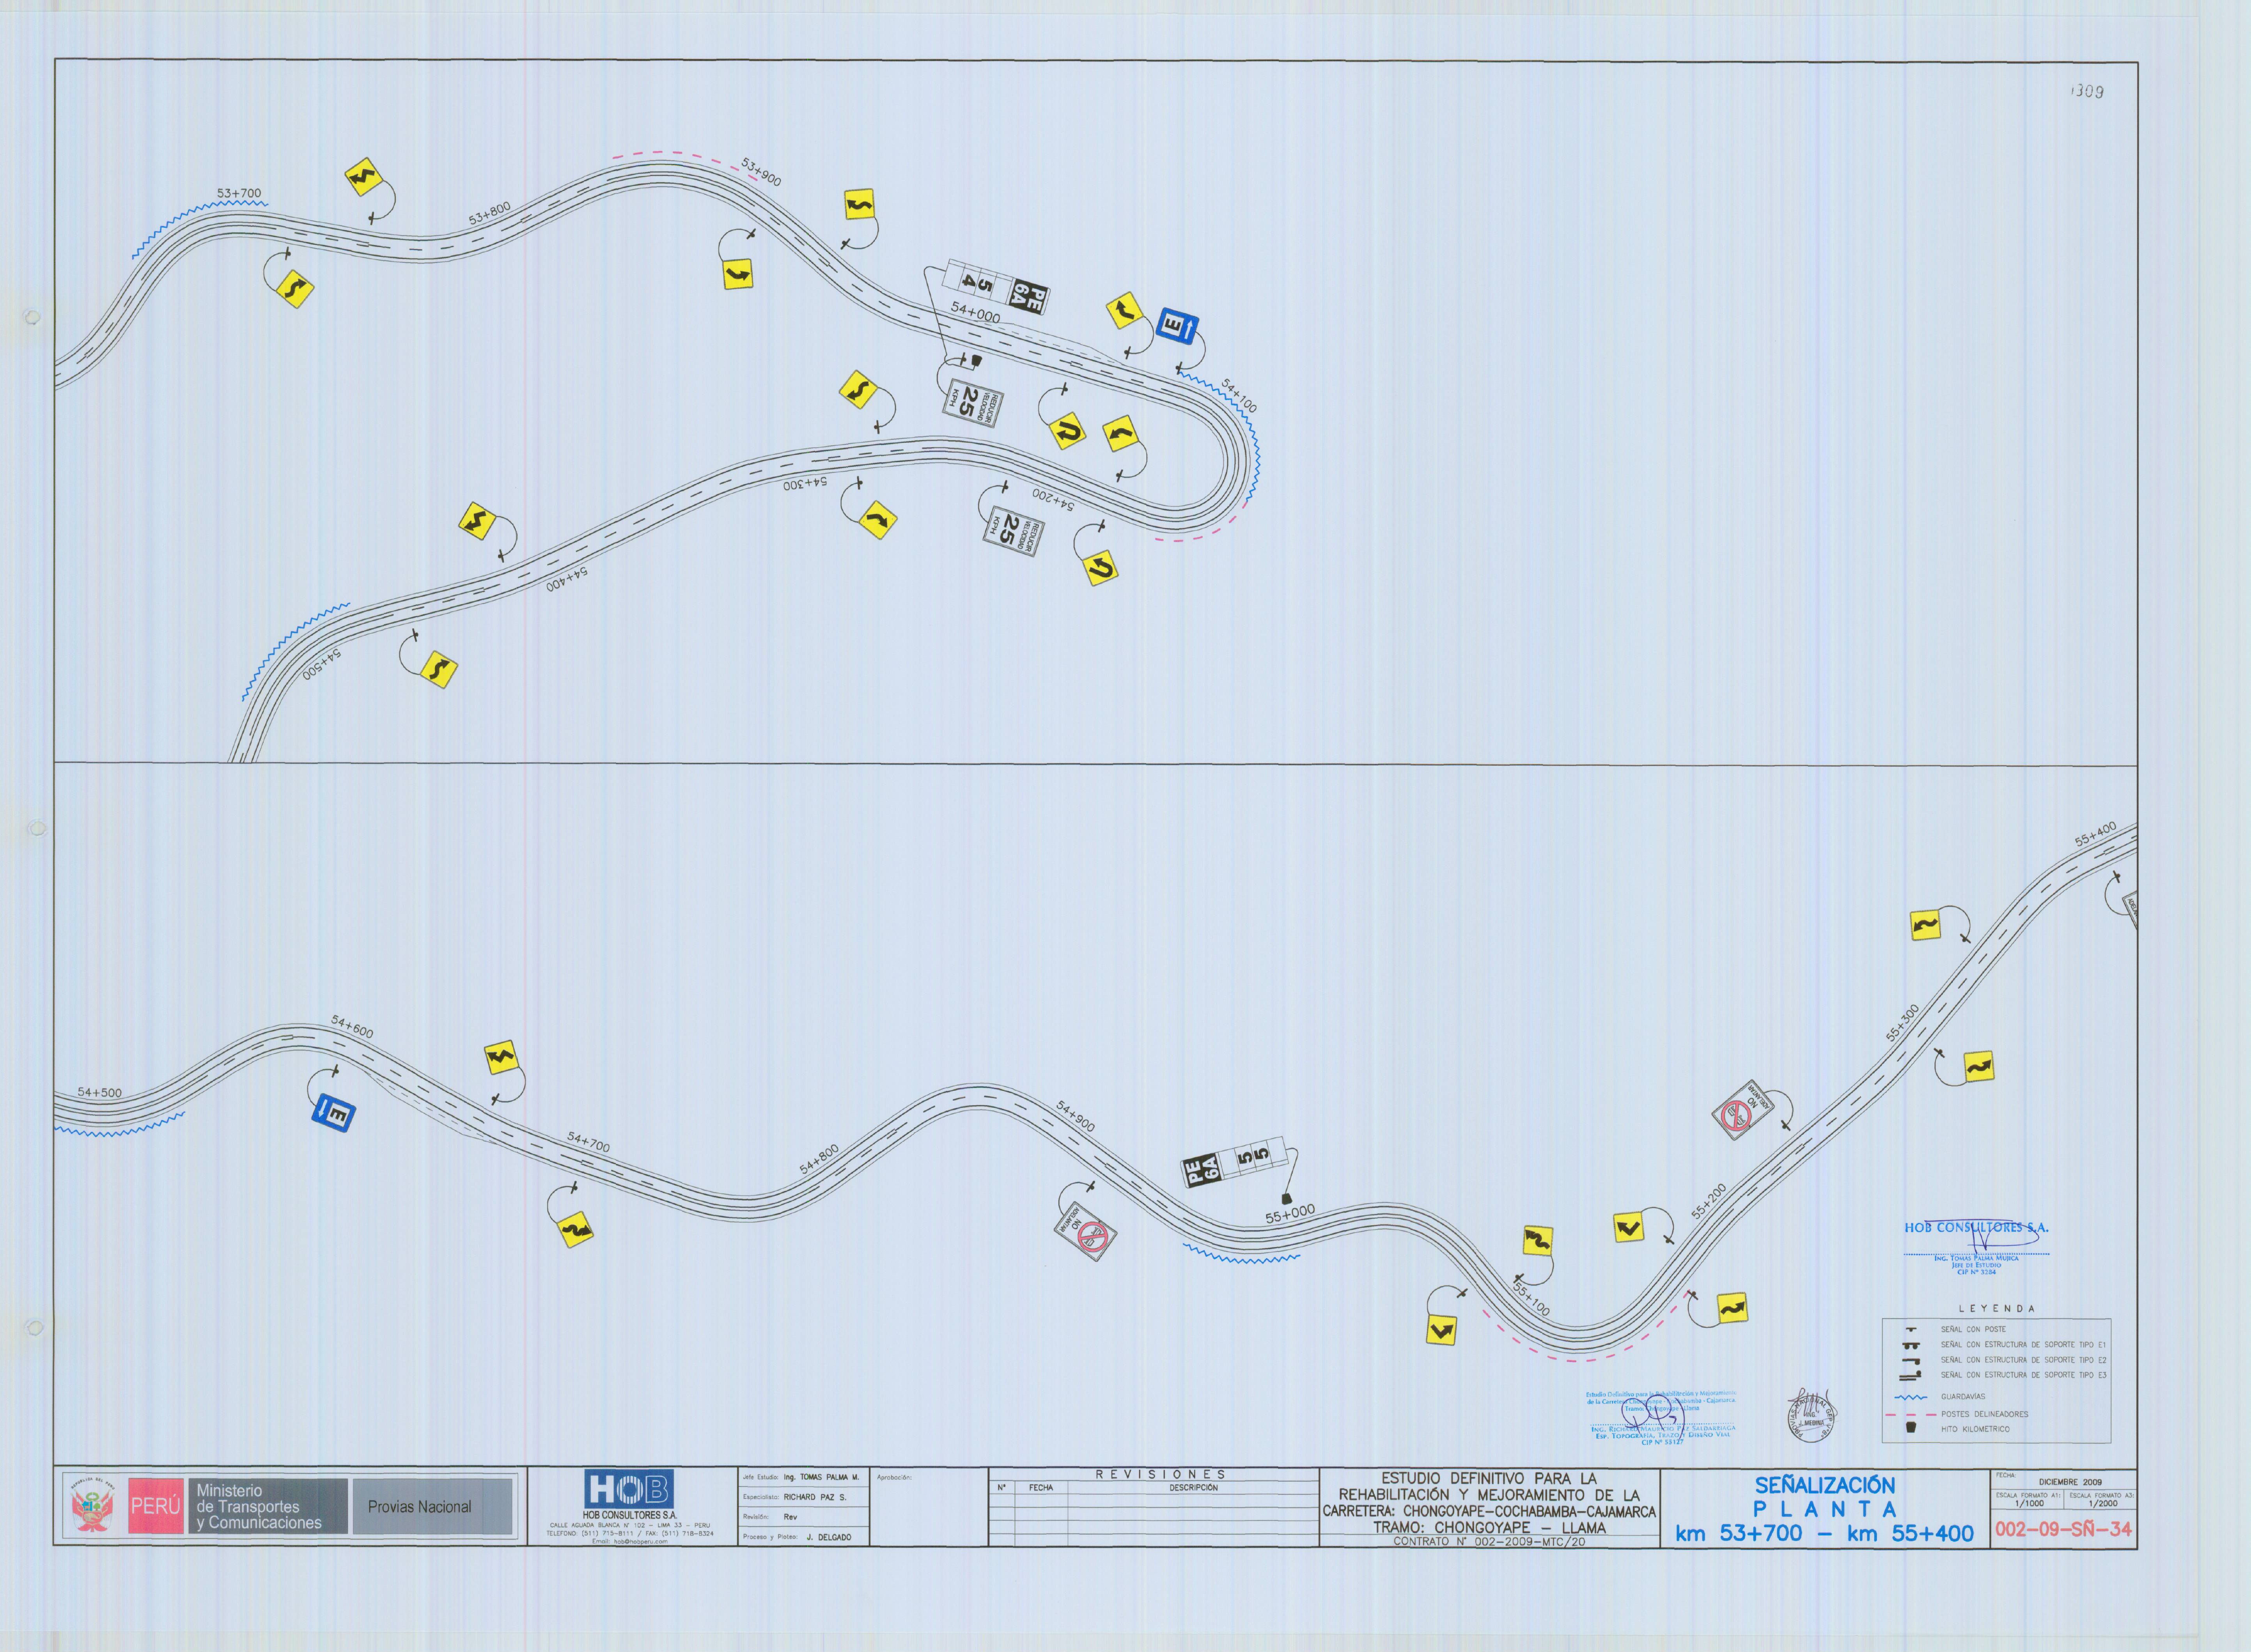Click the 'DESCRIPCIÓN' column header
The height and width of the screenshot is (1652, 2251).
[x=1194, y=1488]
